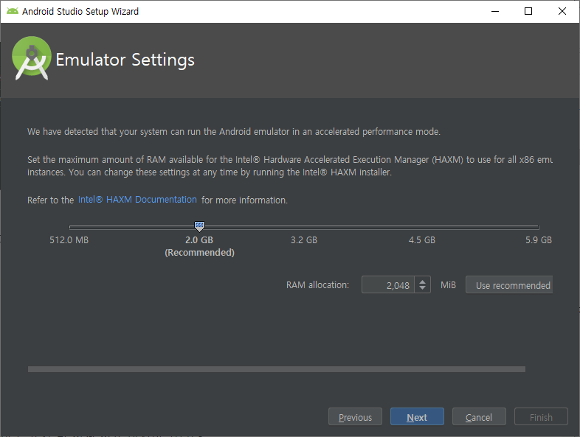Click the 4.5 GB slider label

point(422,240)
